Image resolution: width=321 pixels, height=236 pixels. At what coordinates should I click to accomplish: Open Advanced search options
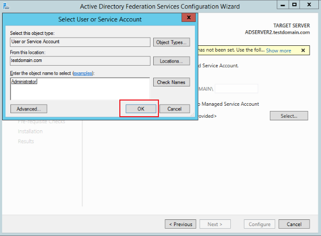click(x=29, y=109)
